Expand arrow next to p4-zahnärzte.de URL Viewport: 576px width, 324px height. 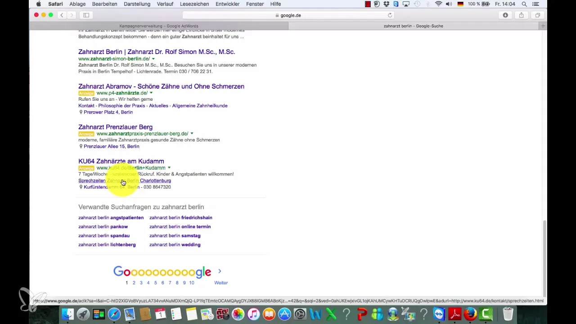(x=151, y=93)
